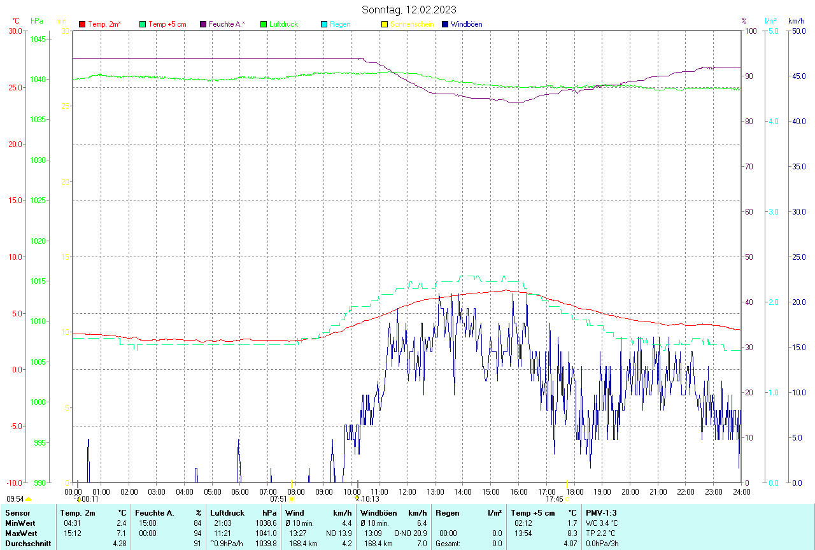Select the cyan Regen legend square
This screenshot has width=815, height=550.
(324, 24)
